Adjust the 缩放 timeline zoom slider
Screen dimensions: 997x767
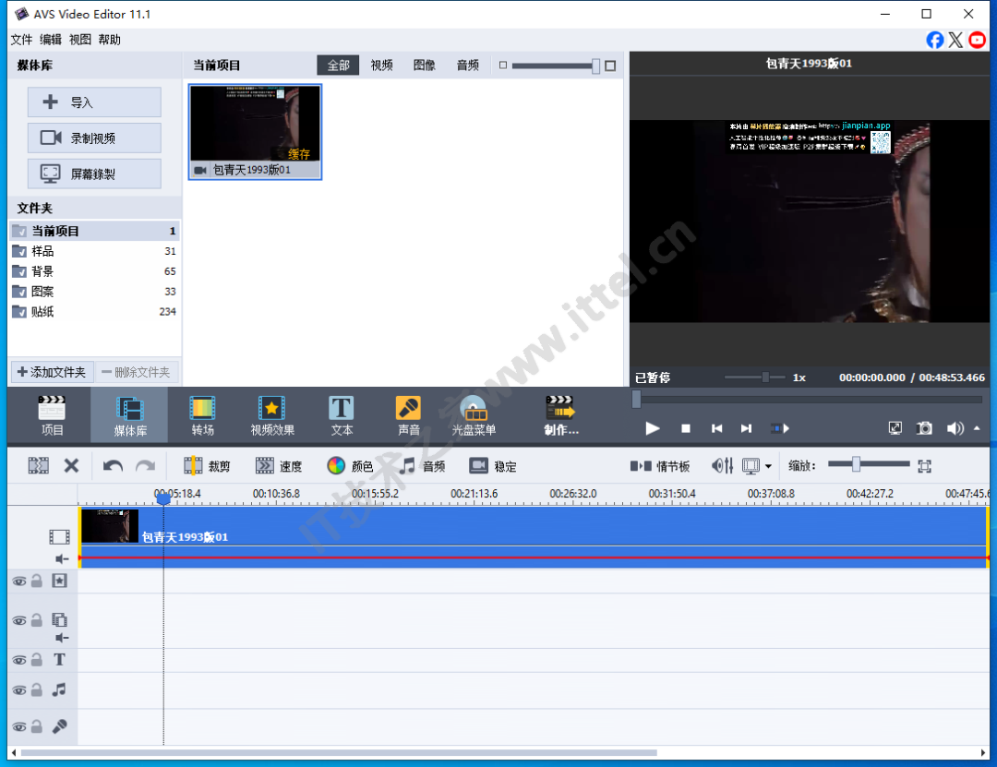(857, 465)
